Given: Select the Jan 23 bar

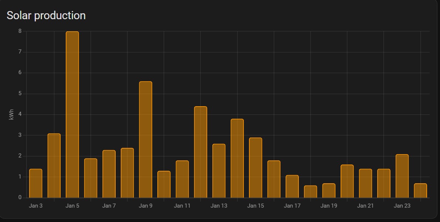Looking at the screenshot, I should coord(402,176).
